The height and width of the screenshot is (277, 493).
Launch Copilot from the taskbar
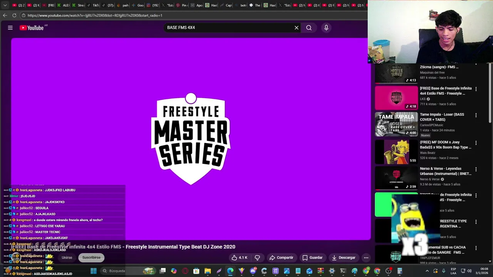click(174, 271)
